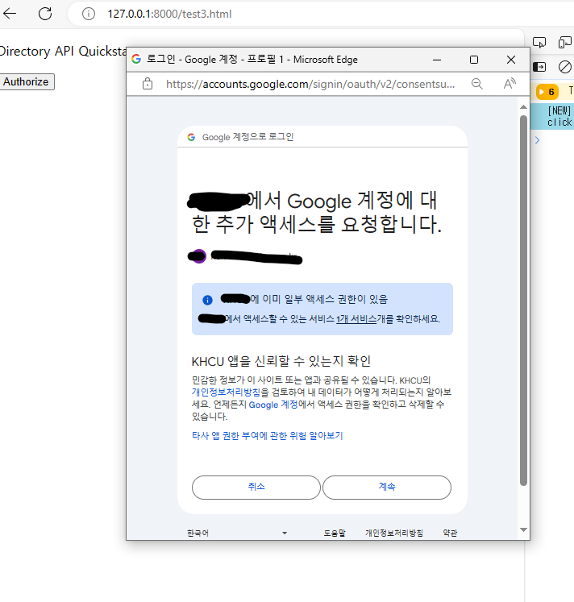Open '타사 앱 권한 부여에 관한 위험 알아보기' link
This screenshot has height=602, width=574.
tap(267, 436)
